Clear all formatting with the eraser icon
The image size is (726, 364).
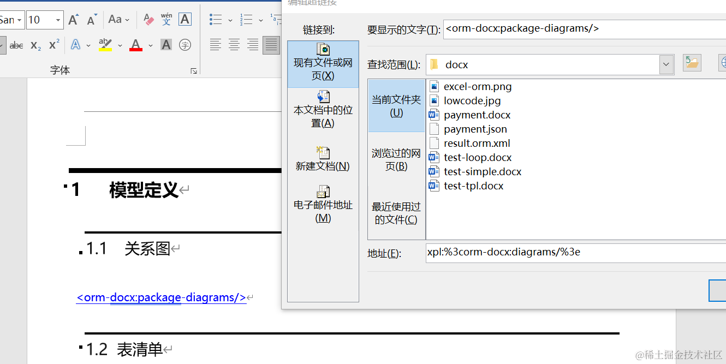pyautogui.click(x=148, y=20)
